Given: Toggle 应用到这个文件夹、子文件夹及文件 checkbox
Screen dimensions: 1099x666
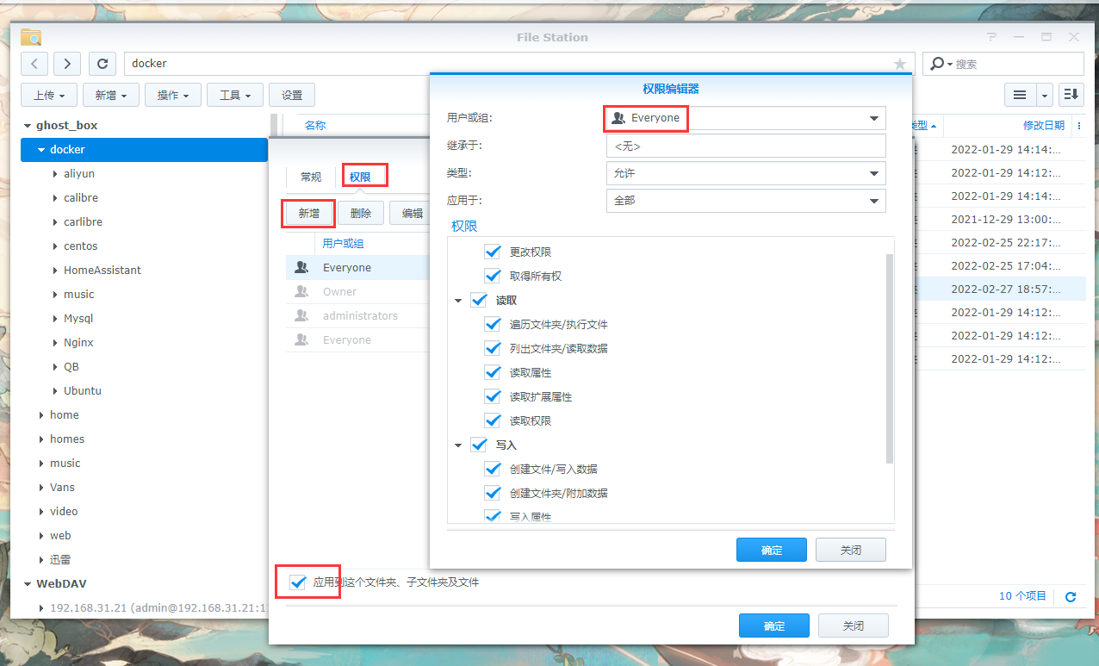Looking at the screenshot, I should click(x=299, y=582).
